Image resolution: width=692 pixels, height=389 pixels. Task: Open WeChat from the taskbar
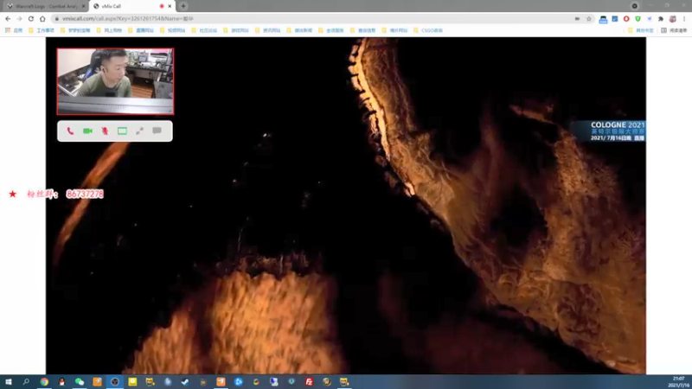click(80, 381)
